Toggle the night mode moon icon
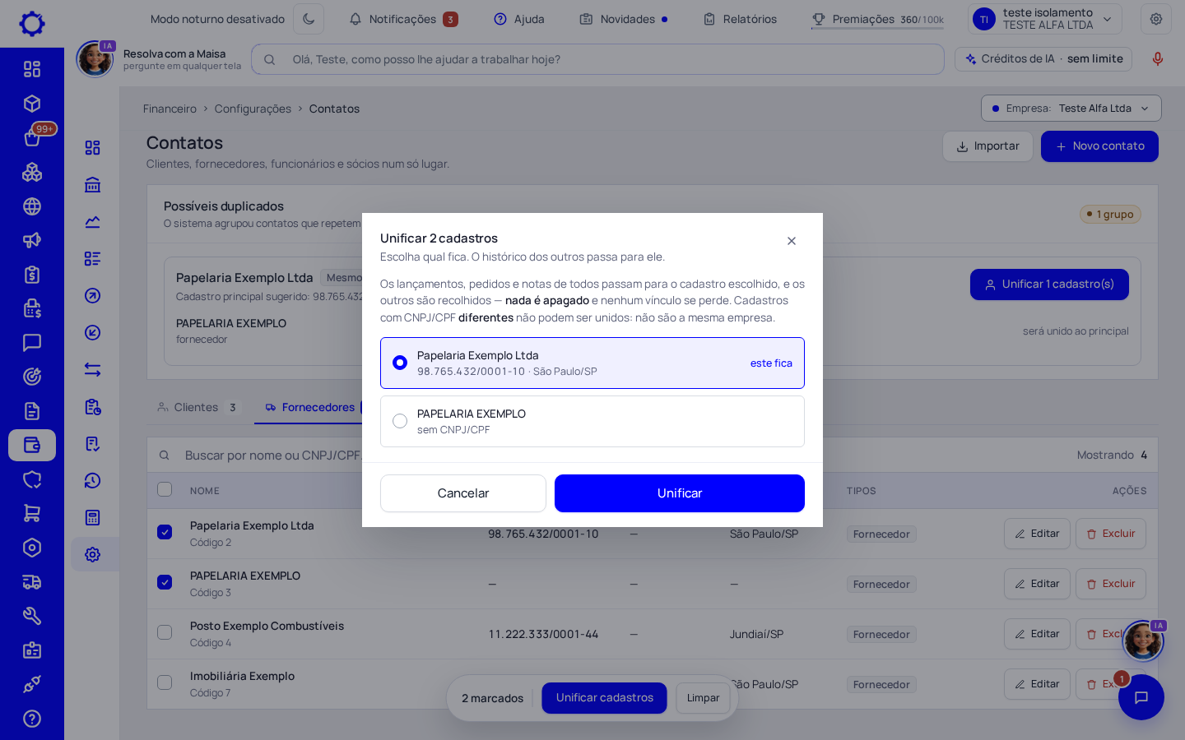This screenshot has height=740, width=1185. tap(309, 19)
